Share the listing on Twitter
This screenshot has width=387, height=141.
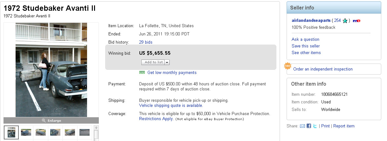315,126
